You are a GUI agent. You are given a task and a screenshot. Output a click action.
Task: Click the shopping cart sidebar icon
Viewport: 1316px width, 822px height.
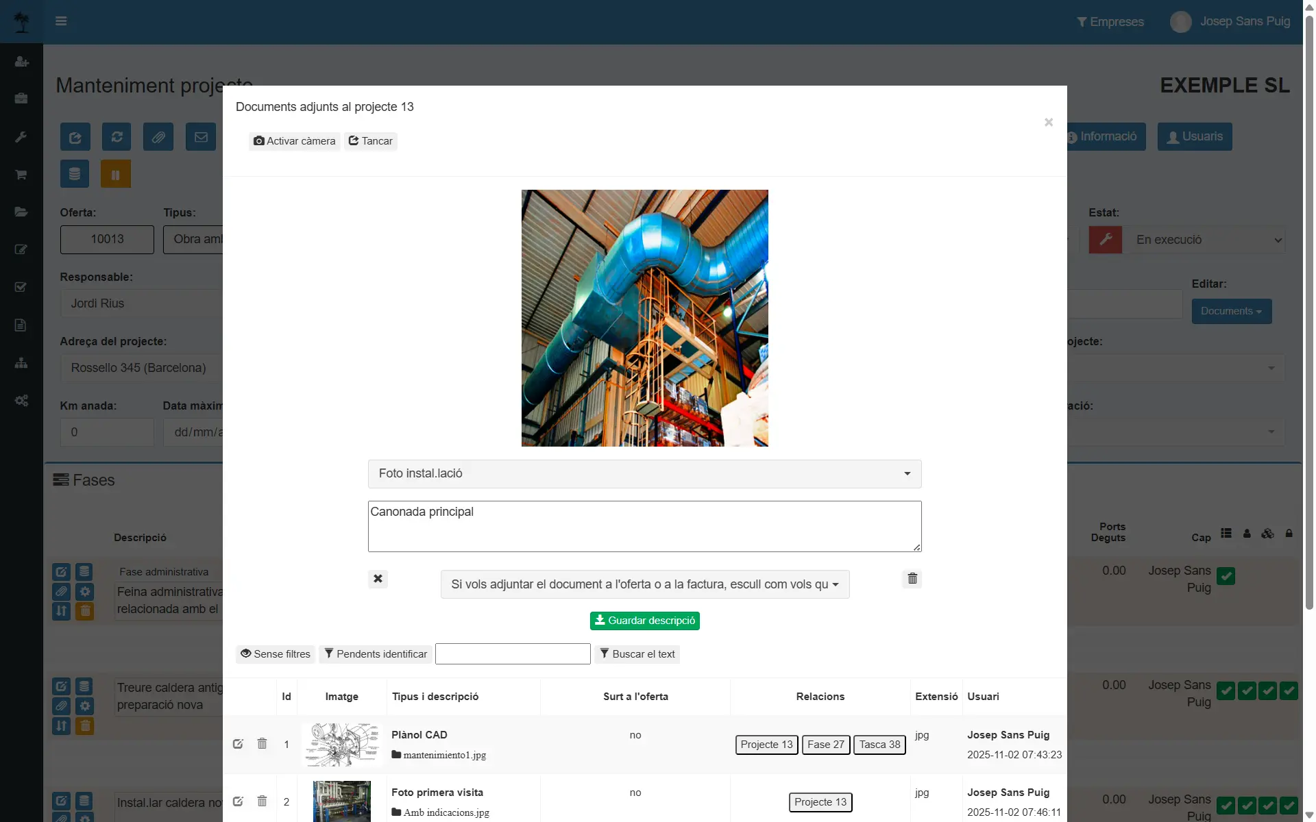[x=21, y=175]
